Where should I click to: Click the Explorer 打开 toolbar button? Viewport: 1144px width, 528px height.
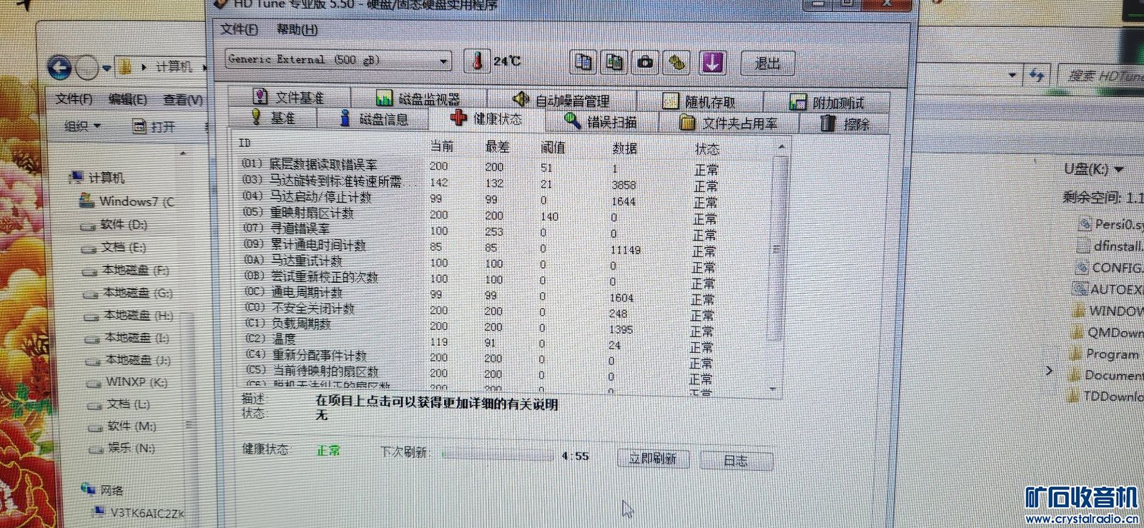[x=154, y=126]
